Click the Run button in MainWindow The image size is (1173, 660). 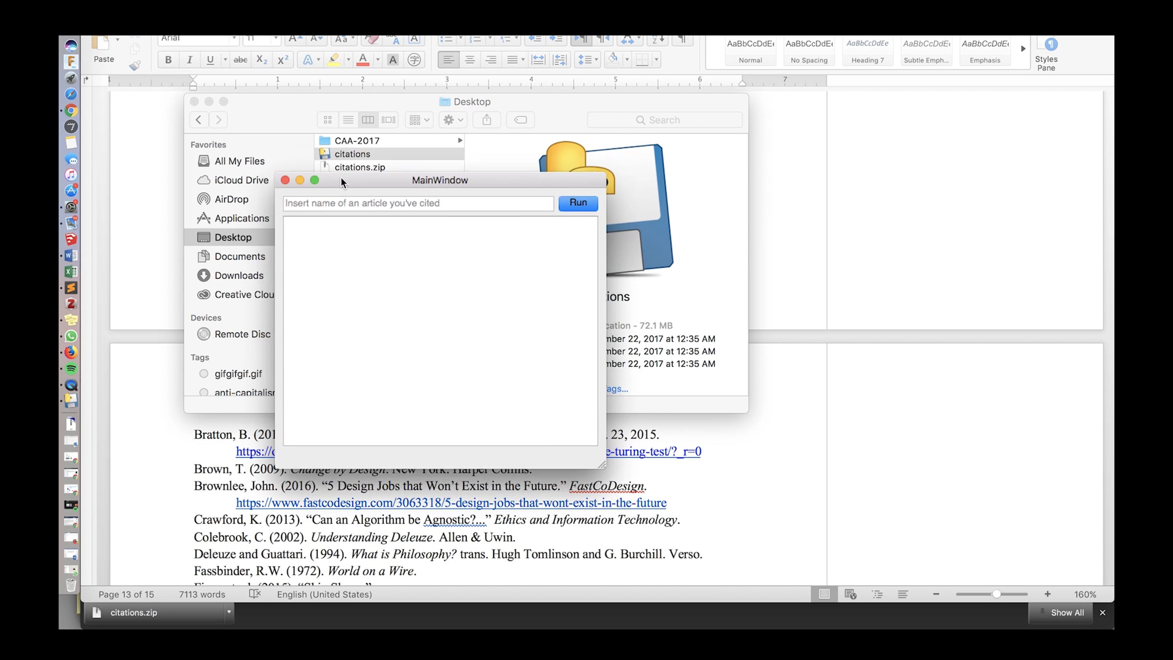[578, 203]
